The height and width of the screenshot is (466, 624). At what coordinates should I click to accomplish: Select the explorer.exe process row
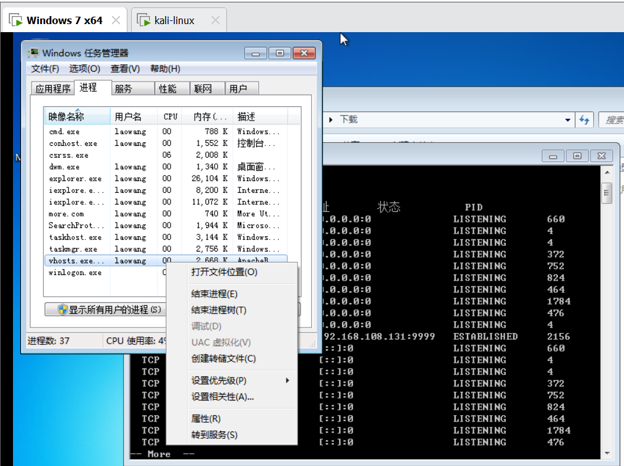(x=166, y=179)
